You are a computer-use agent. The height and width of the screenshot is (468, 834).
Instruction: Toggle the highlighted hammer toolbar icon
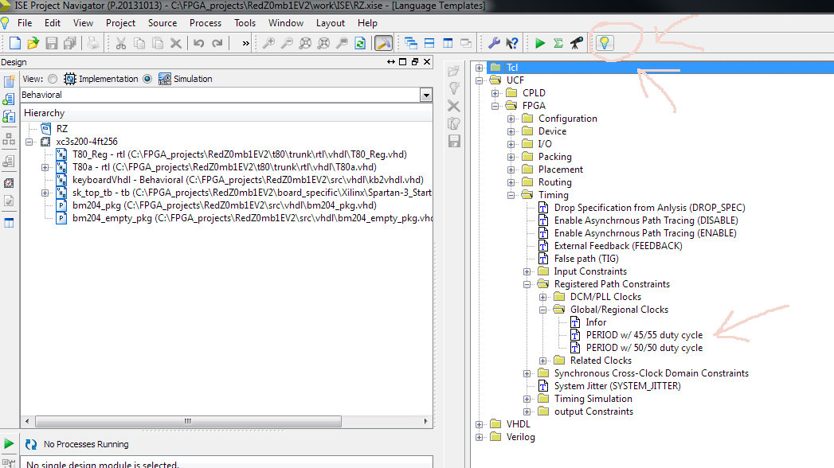tap(383, 43)
